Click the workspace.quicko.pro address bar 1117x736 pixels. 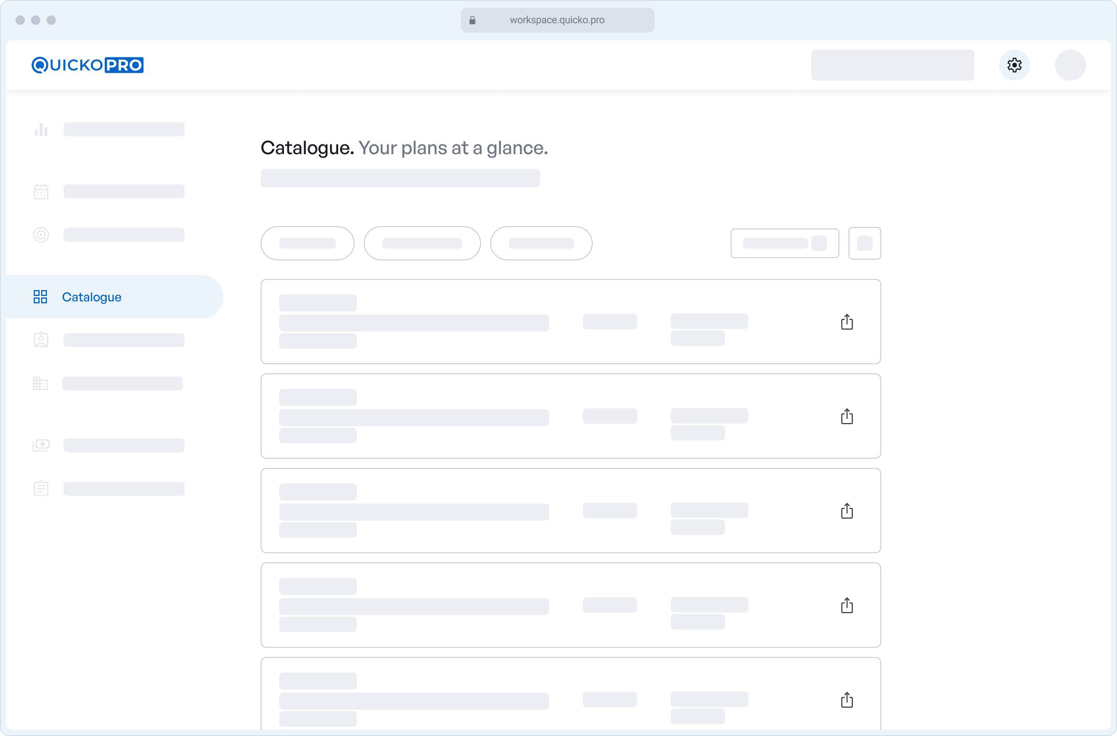pos(557,20)
